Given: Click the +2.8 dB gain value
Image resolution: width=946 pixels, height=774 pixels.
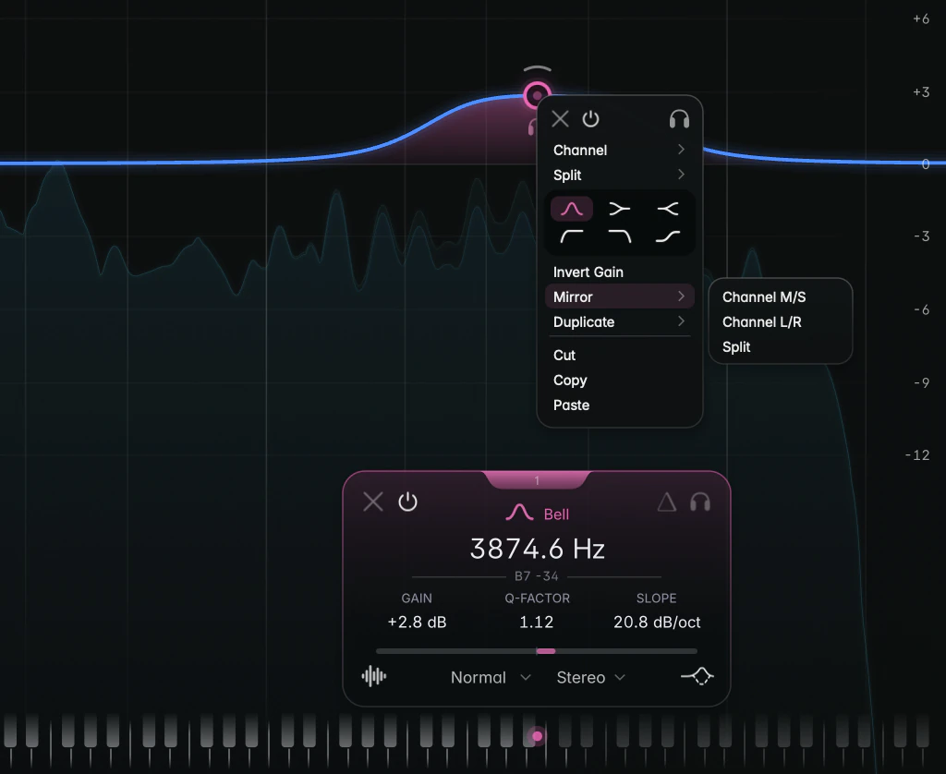Looking at the screenshot, I should coord(417,622).
